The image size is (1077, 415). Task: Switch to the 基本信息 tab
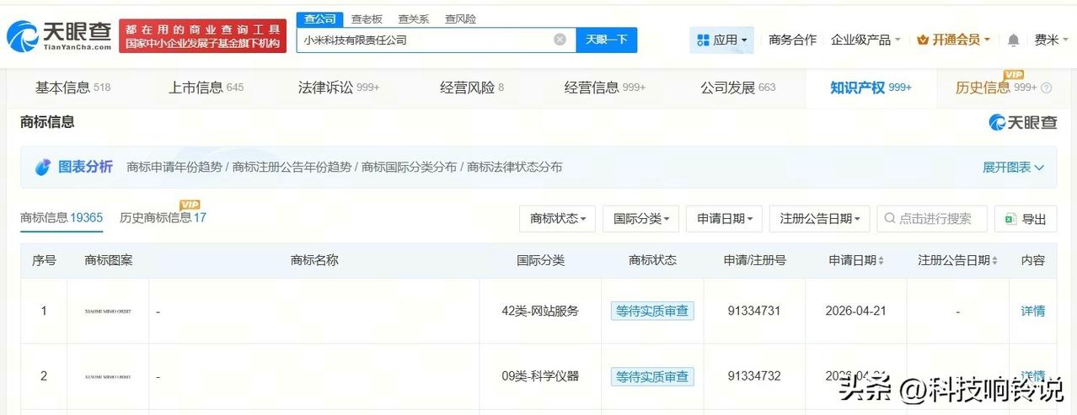72,88
